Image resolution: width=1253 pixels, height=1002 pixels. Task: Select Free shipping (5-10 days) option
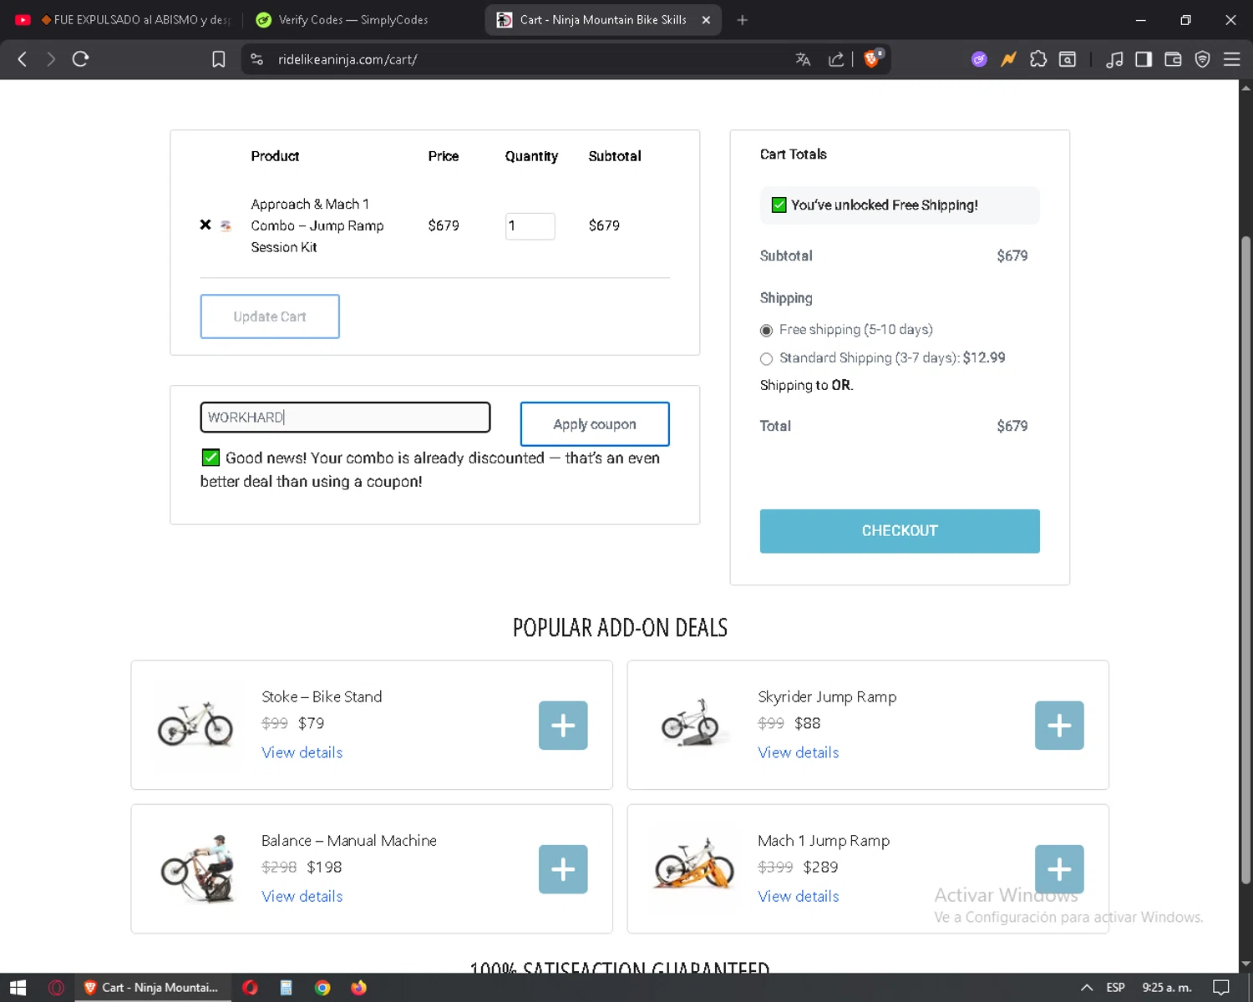(766, 331)
